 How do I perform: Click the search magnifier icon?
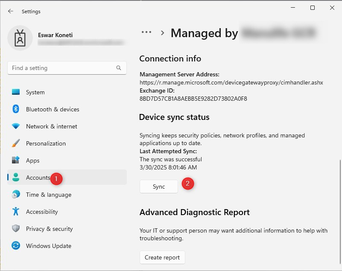[119, 68]
